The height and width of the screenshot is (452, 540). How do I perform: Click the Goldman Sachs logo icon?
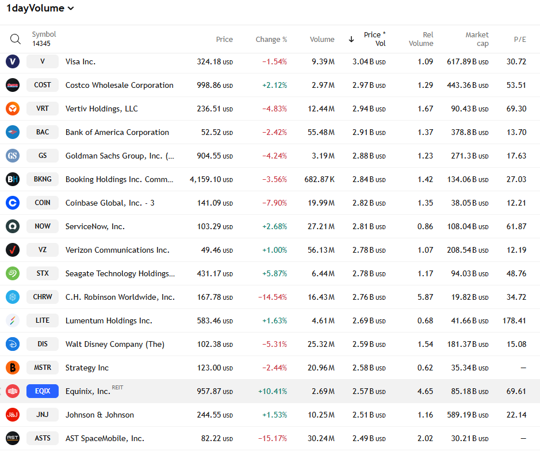[13, 156]
